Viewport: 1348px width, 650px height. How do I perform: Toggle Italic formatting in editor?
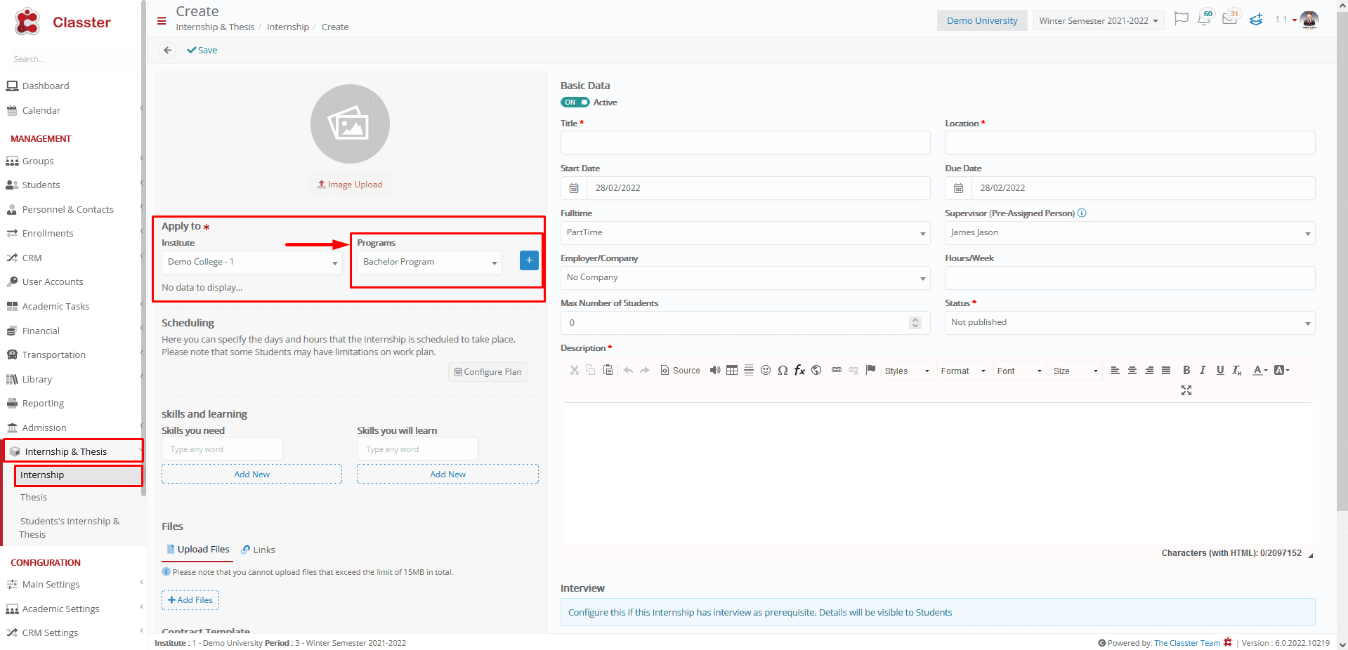pos(1203,371)
